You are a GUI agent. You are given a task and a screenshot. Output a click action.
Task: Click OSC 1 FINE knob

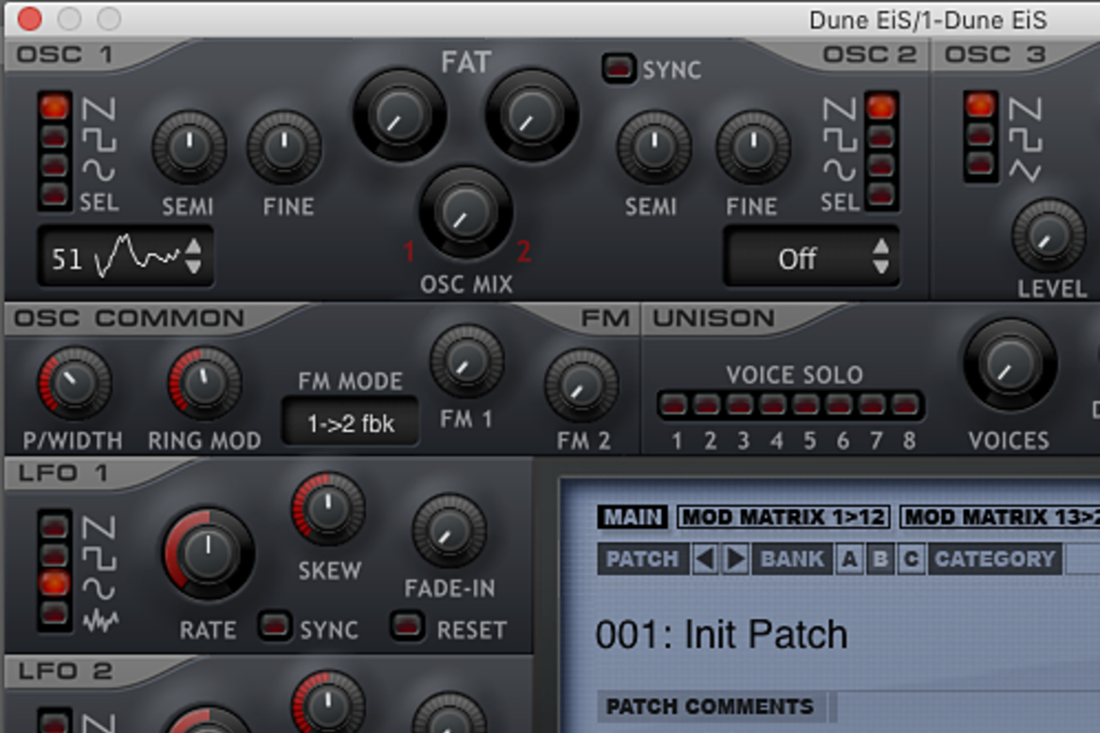coord(284,148)
